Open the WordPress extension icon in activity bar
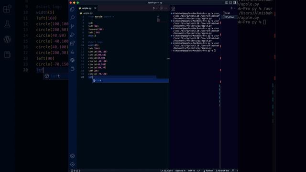Image resolution: width=306 pixels, height=172 pixels. (72, 60)
